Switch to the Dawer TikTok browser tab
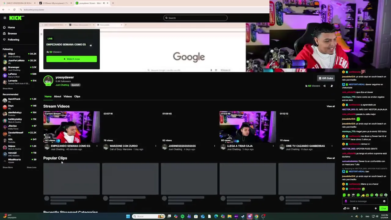391x220 pixels. coord(55,3)
